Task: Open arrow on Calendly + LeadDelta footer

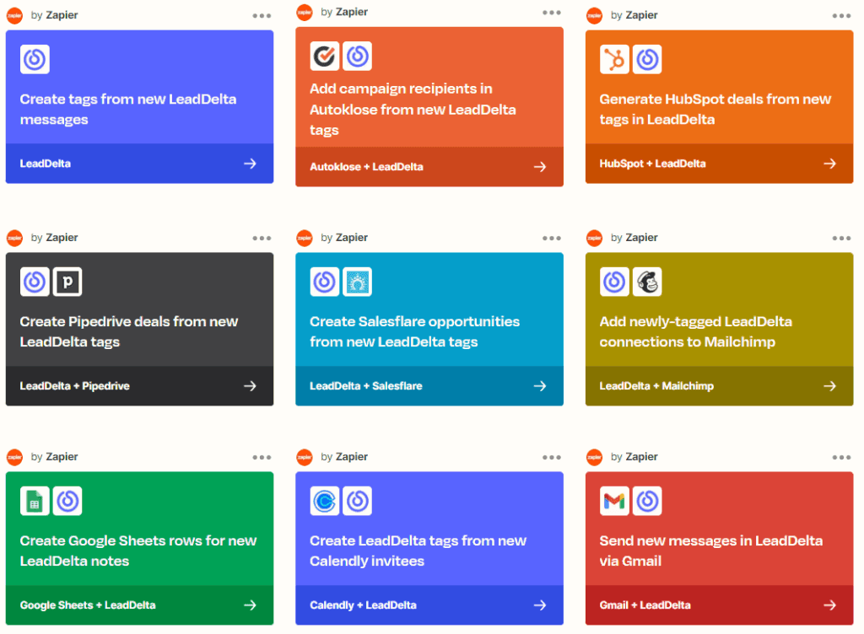Action: tap(540, 604)
